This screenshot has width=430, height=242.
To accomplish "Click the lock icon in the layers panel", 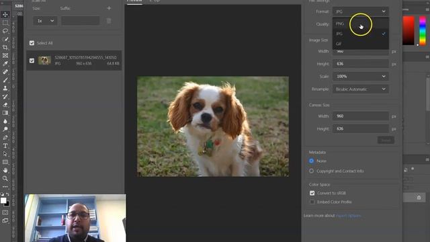I will (x=419, y=197).
